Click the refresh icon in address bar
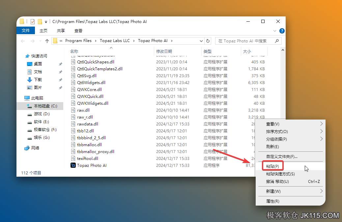Viewport: 342px width, 222px height. (x=208, y=41)
